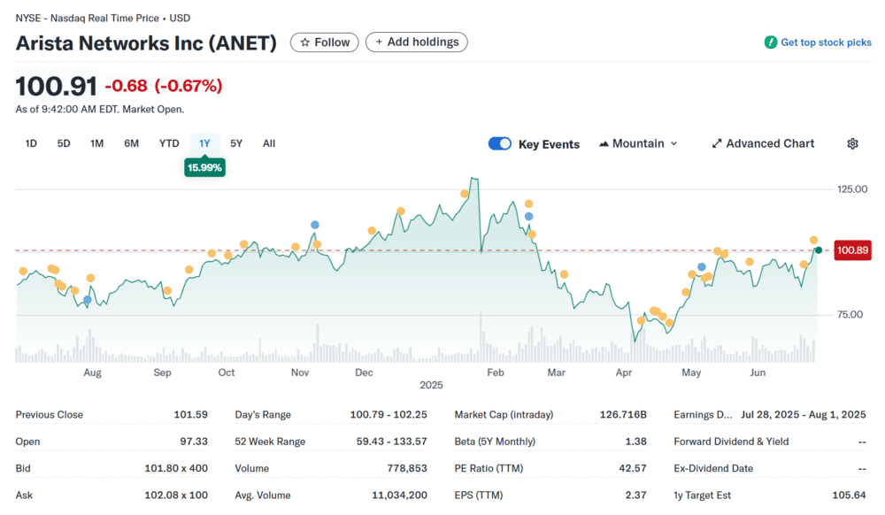Click the 100.91 current price

(x=57, y=87)
